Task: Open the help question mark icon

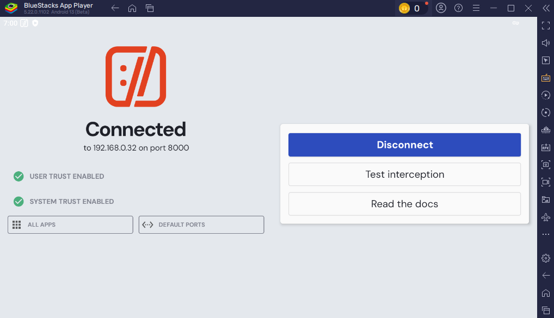Action: (459, 8)
